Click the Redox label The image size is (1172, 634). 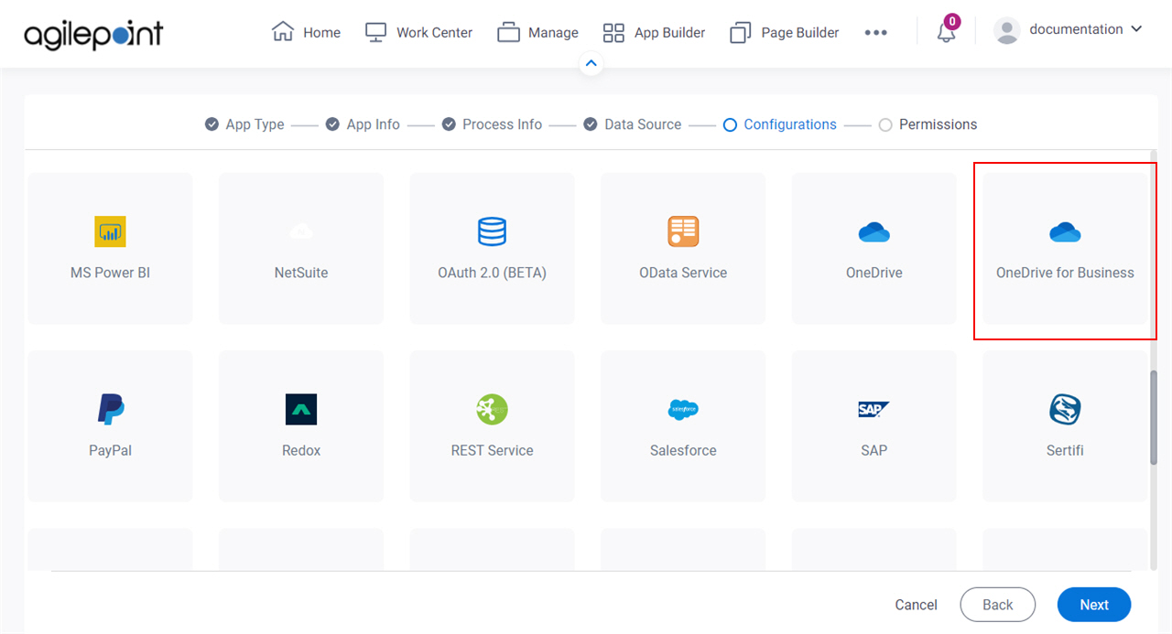[301, 450]
